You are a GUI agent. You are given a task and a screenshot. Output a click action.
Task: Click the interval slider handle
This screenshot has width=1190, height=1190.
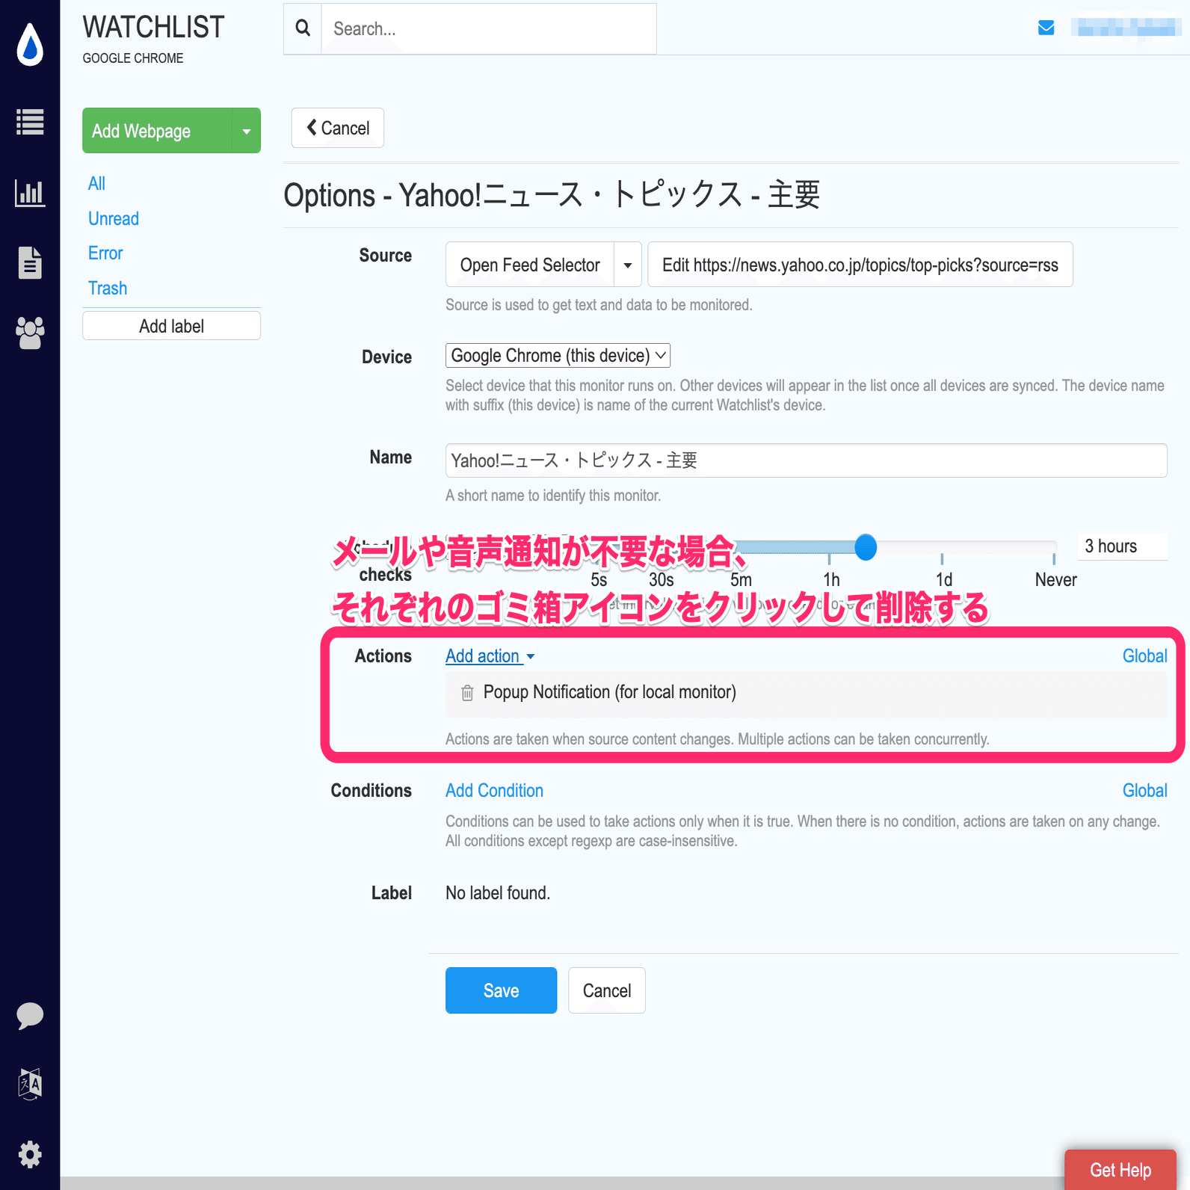click(x=866, y=547)
